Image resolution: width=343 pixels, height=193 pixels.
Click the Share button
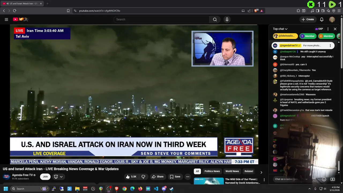158,177
